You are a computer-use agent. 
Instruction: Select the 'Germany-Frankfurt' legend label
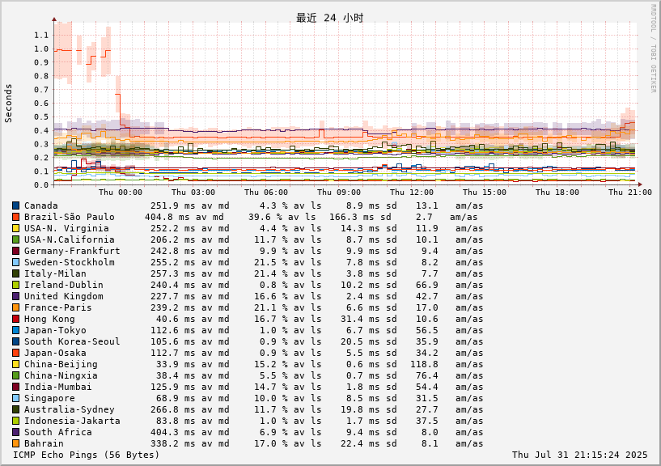point(72,251)
